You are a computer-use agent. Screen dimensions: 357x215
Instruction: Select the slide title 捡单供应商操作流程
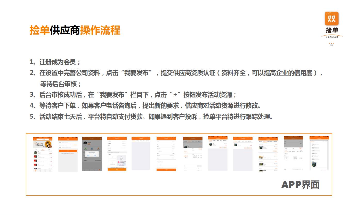click(75, 30)
